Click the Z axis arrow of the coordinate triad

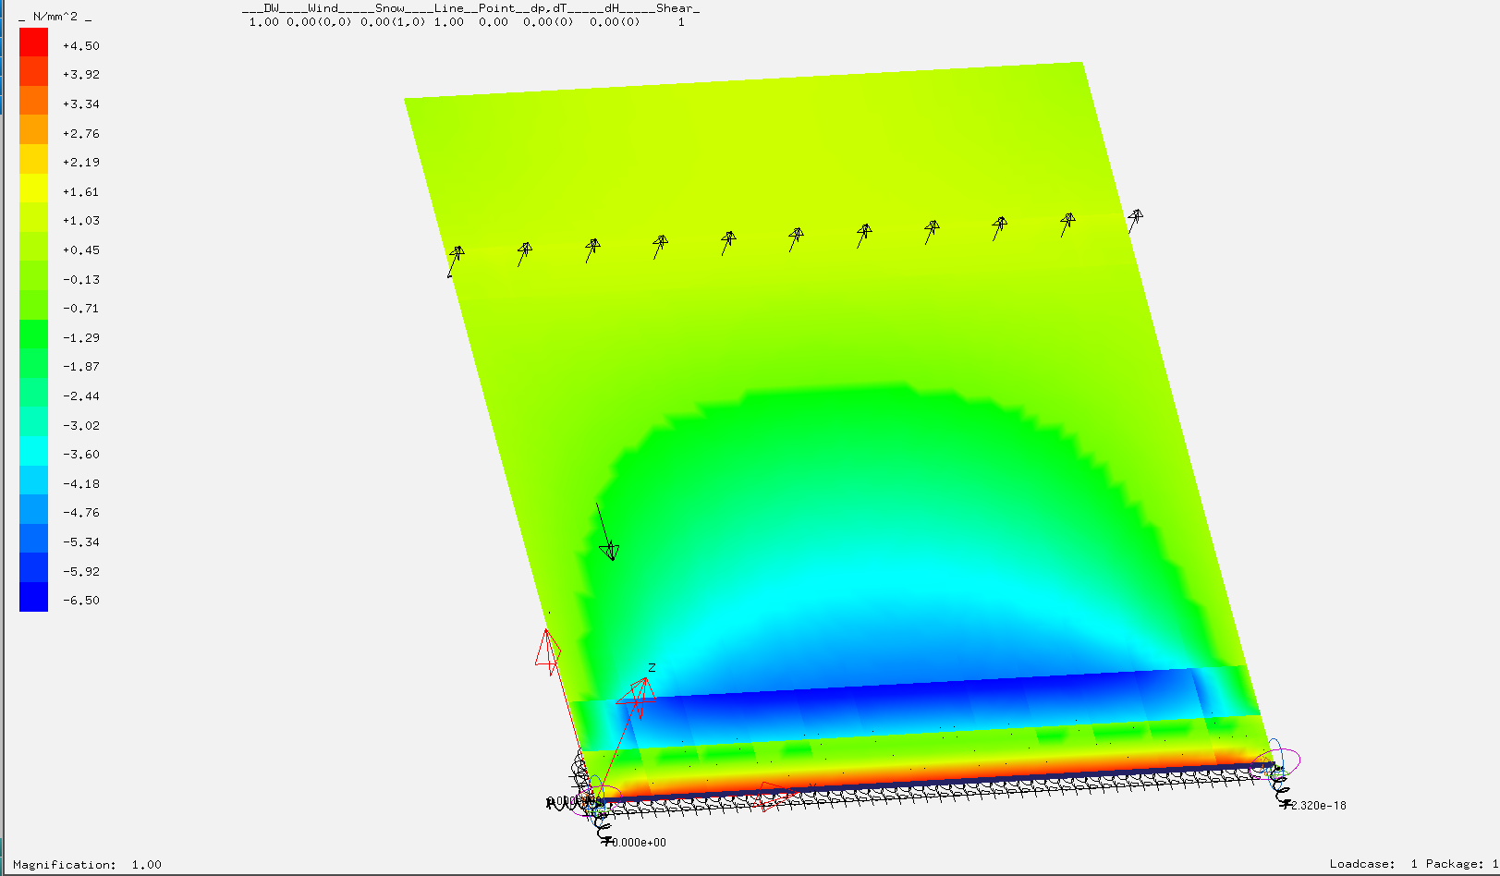(x=640, y=691)
